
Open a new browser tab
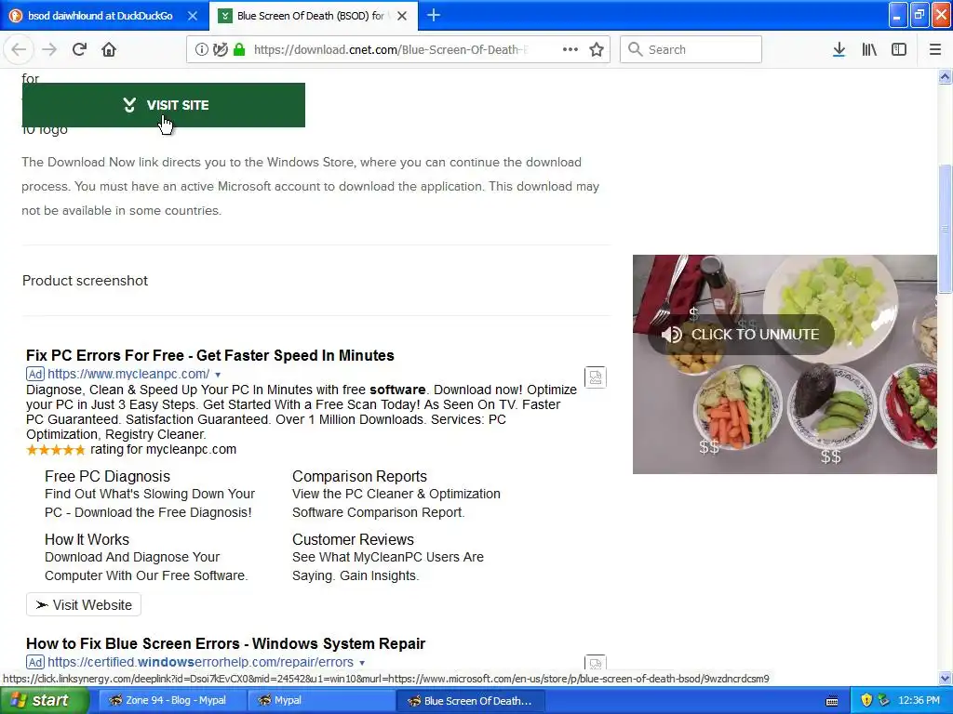click(434, 15)
